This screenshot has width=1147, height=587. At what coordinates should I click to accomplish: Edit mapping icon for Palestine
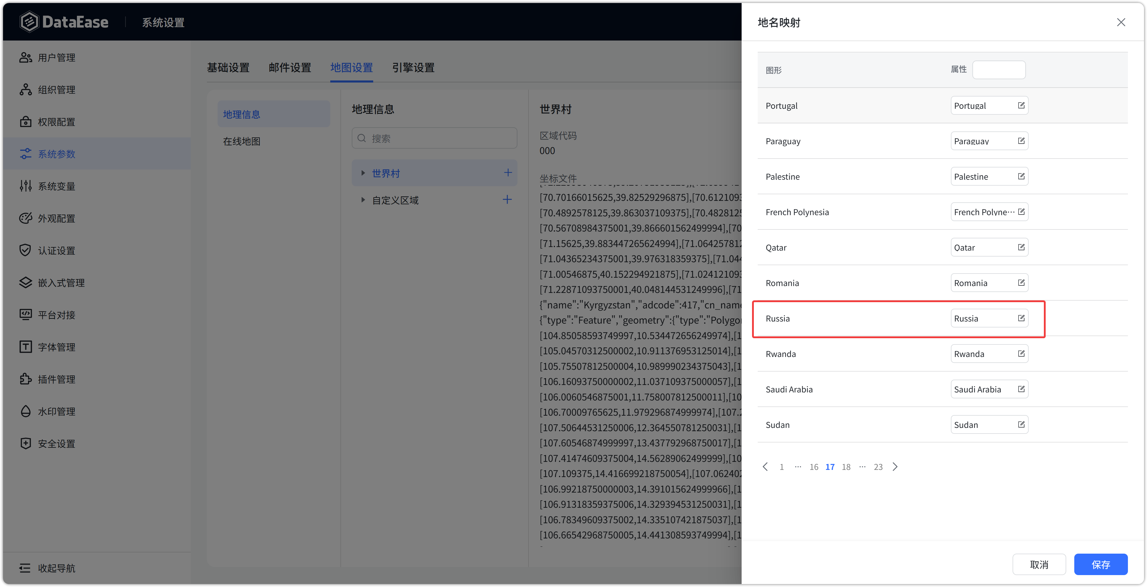pyautogui.click(x=1021, y=176)
